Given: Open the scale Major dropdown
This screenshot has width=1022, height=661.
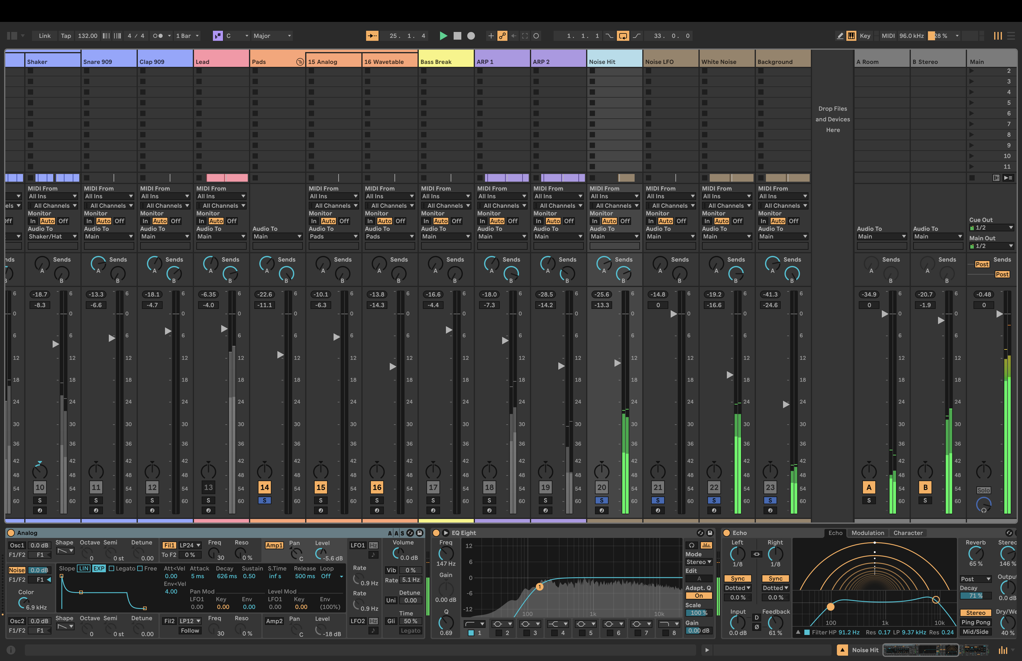Looking at the screenshot, I should (x=272, y=36).
